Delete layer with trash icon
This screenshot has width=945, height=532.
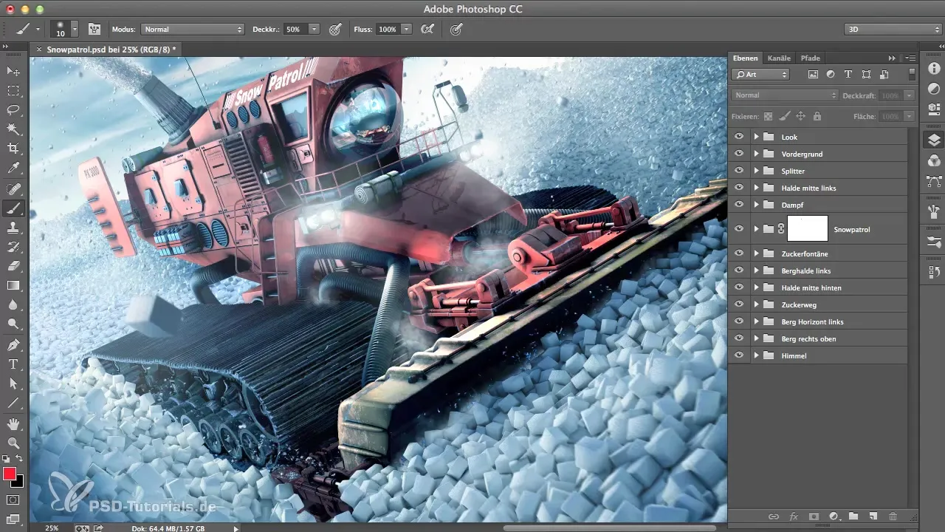click(893, 516)
